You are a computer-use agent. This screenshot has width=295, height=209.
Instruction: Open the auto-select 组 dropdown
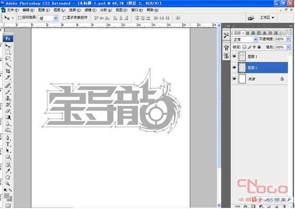48,18
